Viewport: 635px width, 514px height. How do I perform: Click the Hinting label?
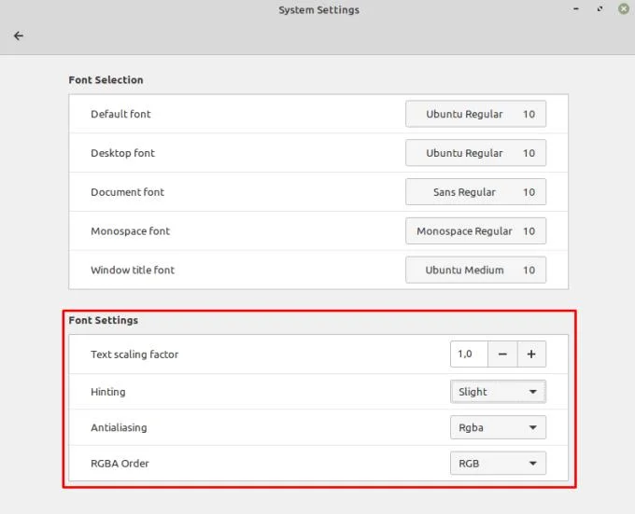(x=108, y=392)
